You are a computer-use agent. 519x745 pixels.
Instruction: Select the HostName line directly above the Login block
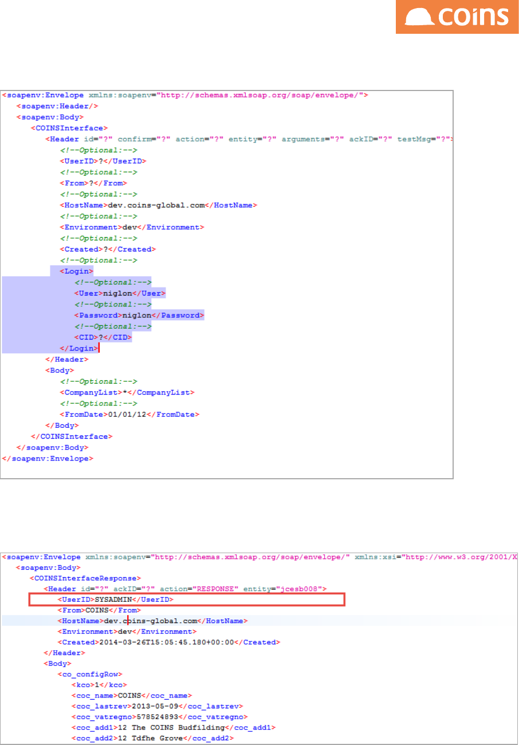[158, 205]
